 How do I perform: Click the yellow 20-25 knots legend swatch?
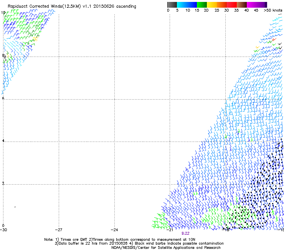212,5
